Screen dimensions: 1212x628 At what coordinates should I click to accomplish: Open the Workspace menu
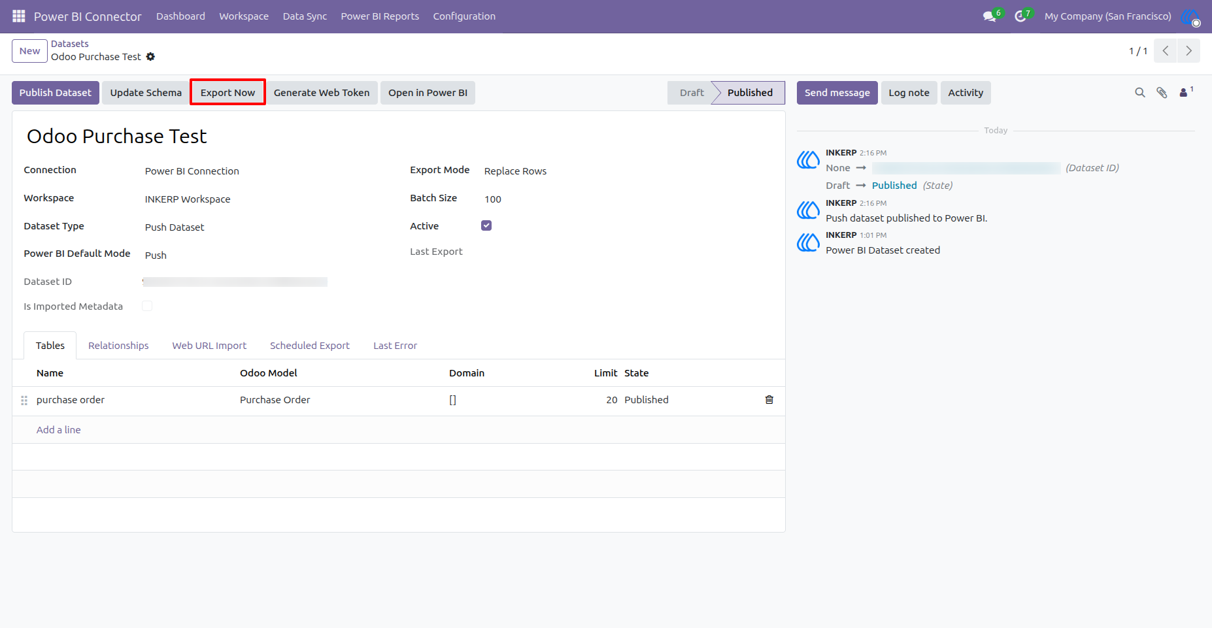(244, 16)
